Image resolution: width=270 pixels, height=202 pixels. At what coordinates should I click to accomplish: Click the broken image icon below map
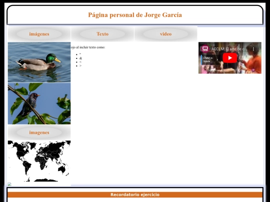pos(9,184)
